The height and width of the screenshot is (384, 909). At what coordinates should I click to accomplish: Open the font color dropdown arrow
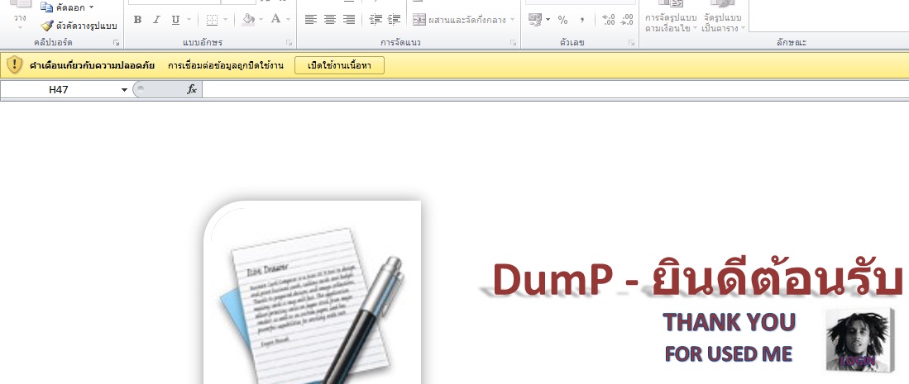[x=287, y=20]
